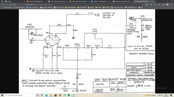The image size is (174, 97).
Task: Click taskbar search box Escribe aquí para buscar
Action: pyautogui.click(x=20, y=95)
